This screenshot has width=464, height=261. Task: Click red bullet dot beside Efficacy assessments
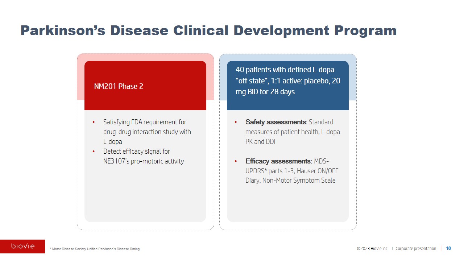(x=236, y=162)
